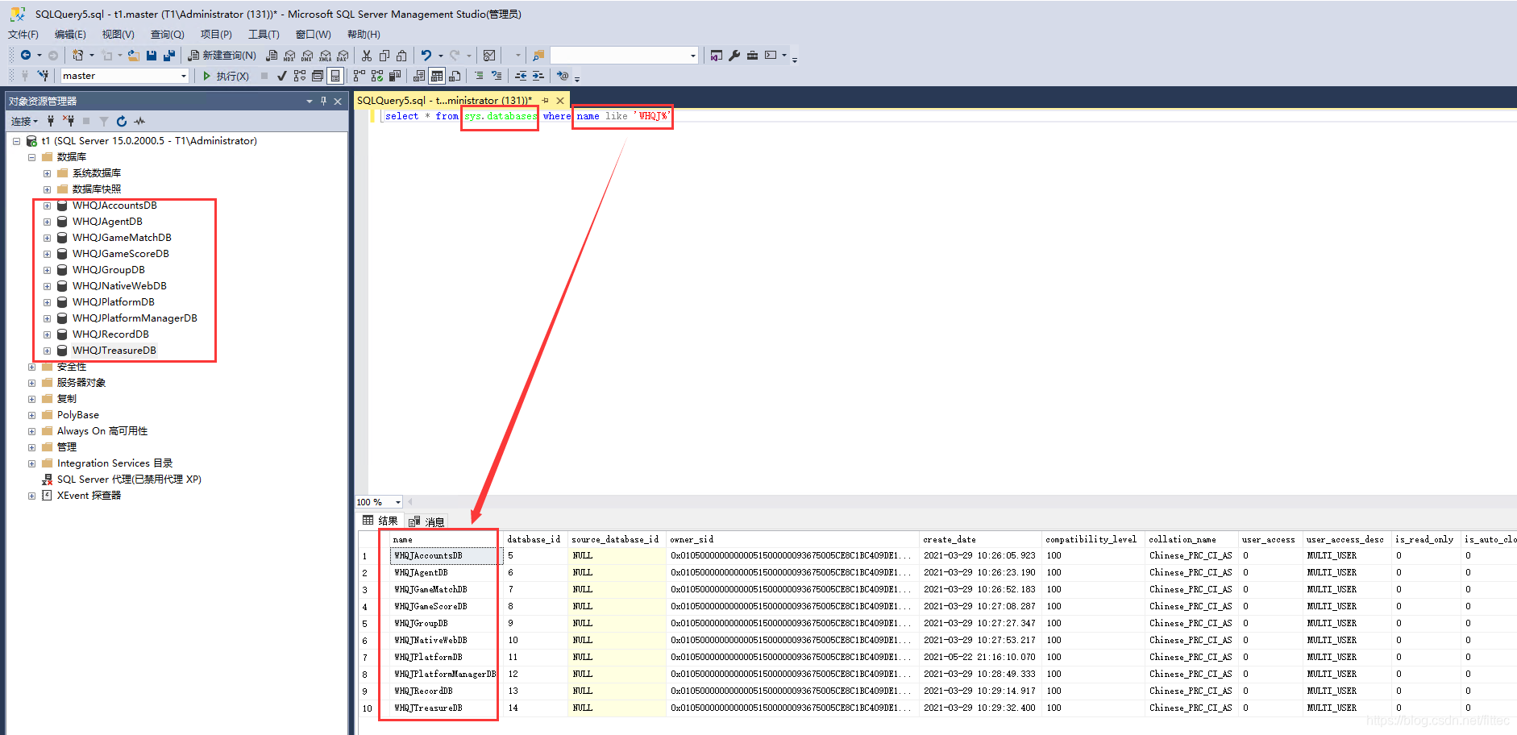Select Results to File icon
The height and width of the screenshot is (735, 1517).
(455, 76)
